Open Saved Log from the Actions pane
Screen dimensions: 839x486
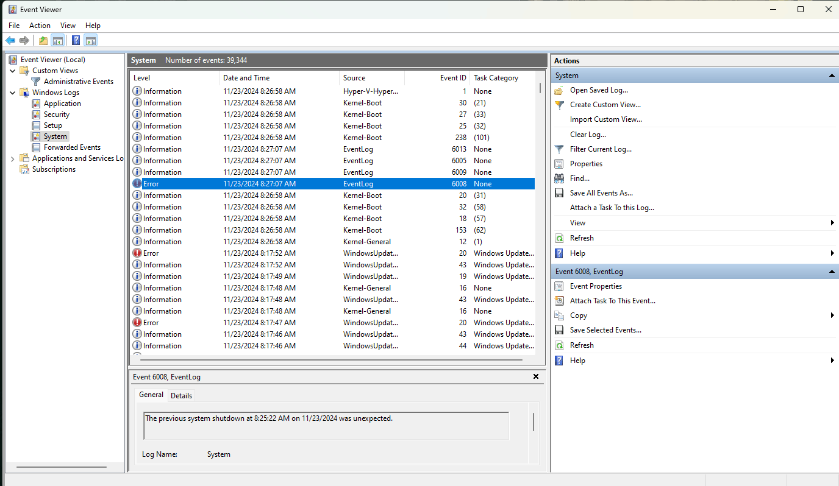pyautogui.click(x=599, y=90)
